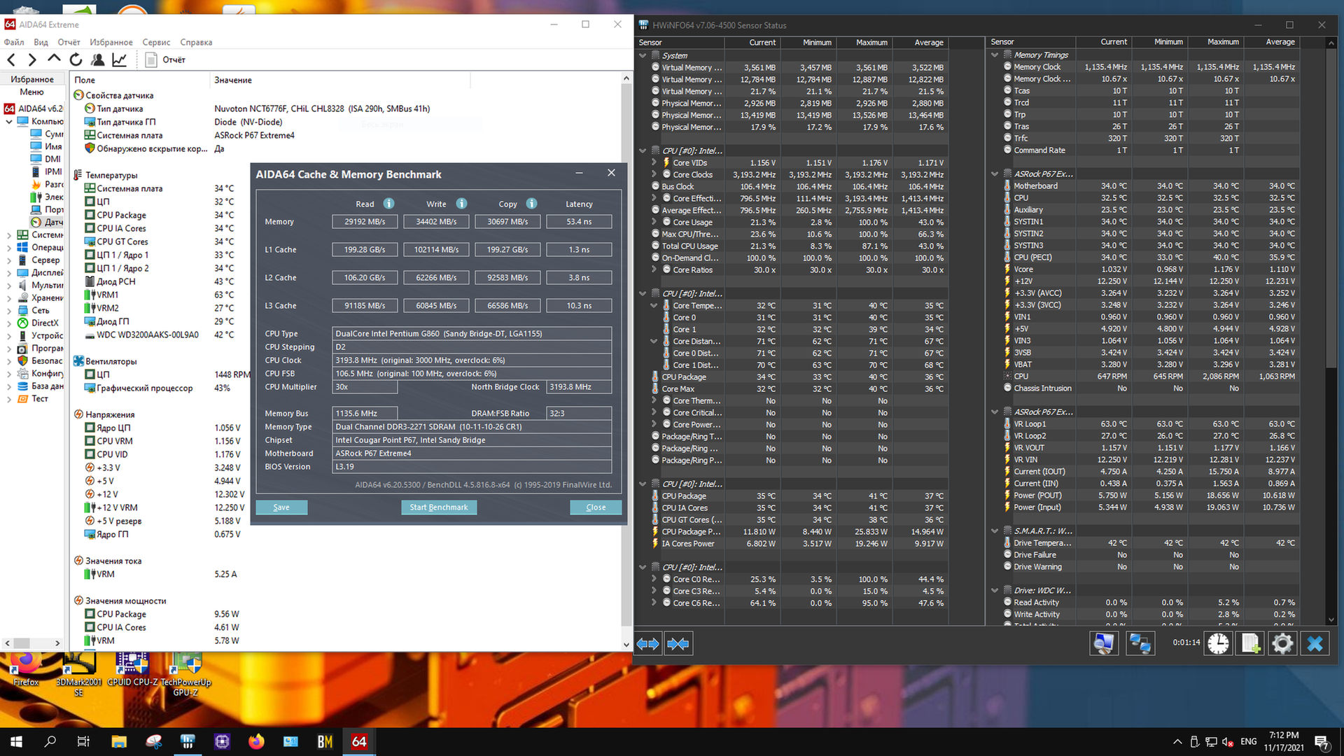Collapse Memory Timings group in HWiNFO
The height and width of the screenshot is (756, 1344).
(995, 55)
